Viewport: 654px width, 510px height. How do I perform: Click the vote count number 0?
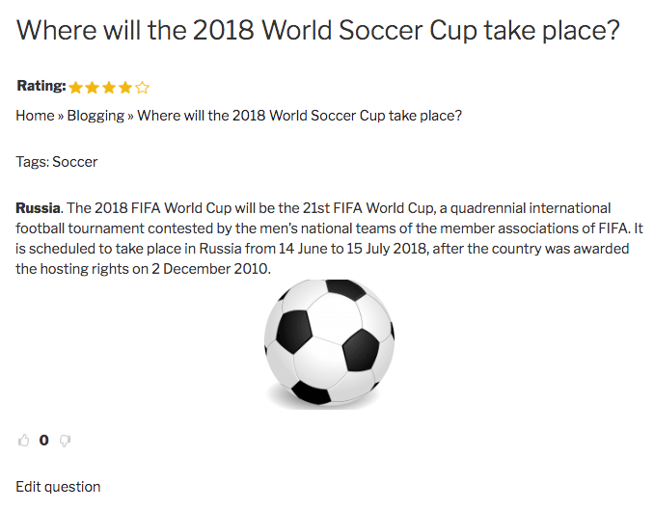pos(44,441)
